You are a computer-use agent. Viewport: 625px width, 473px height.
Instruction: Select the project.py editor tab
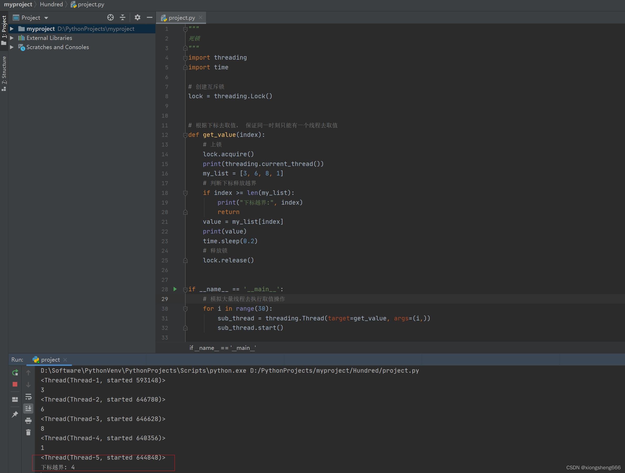pyautogui.click(x=181, y=18)
